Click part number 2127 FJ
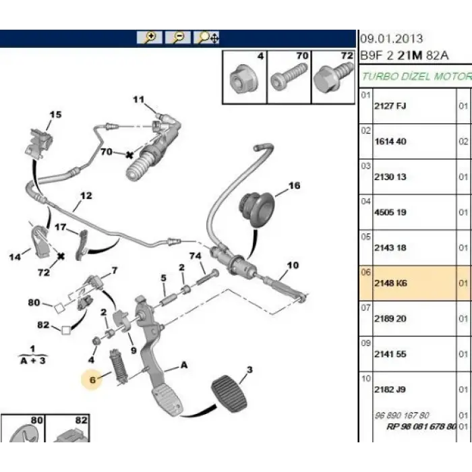472x472 pixels. pyautogui.click(x=390, y=106)
